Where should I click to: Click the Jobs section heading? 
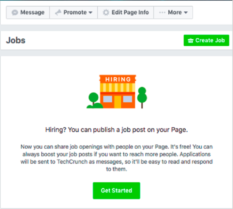(16, 40)
